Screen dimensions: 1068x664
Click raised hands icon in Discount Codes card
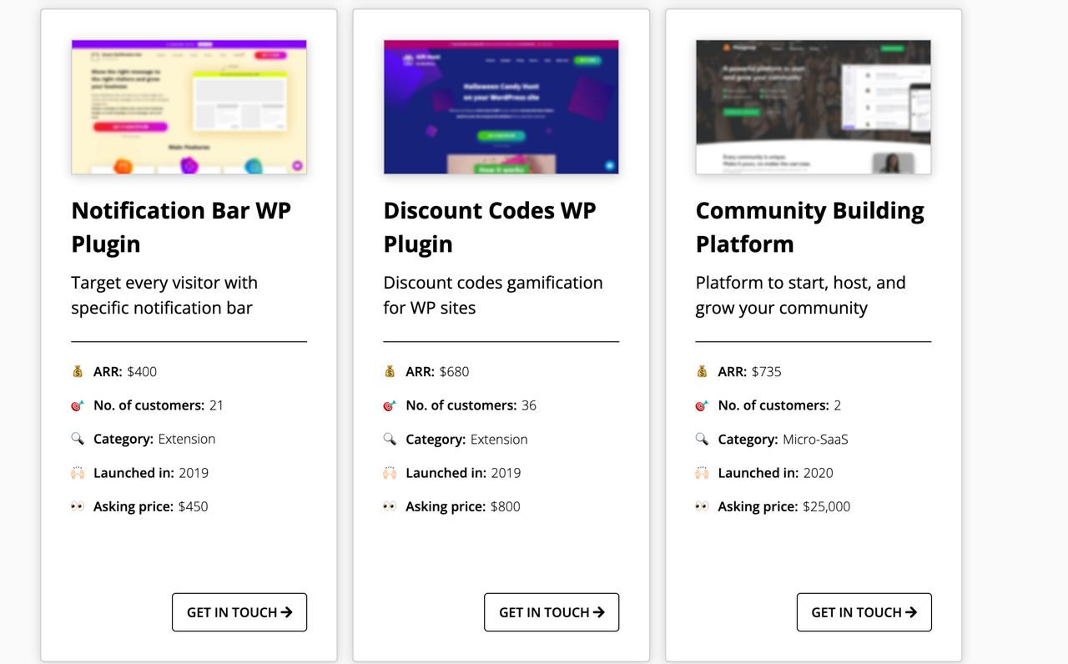click(x=390, y=473)
